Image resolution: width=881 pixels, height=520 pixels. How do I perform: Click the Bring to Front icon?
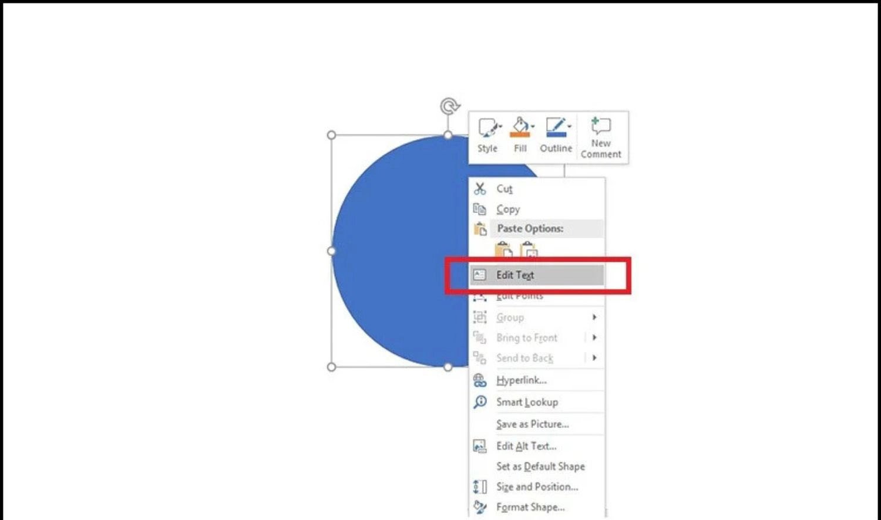[480, 337]
